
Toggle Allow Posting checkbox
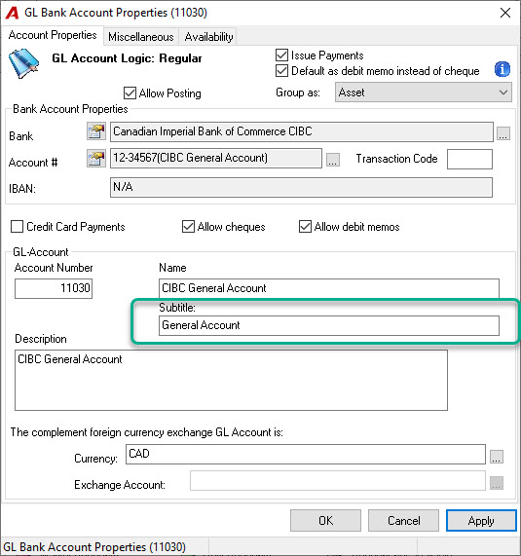(x=130, y=93)
